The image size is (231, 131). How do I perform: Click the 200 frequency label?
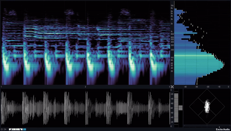[172, 50]
